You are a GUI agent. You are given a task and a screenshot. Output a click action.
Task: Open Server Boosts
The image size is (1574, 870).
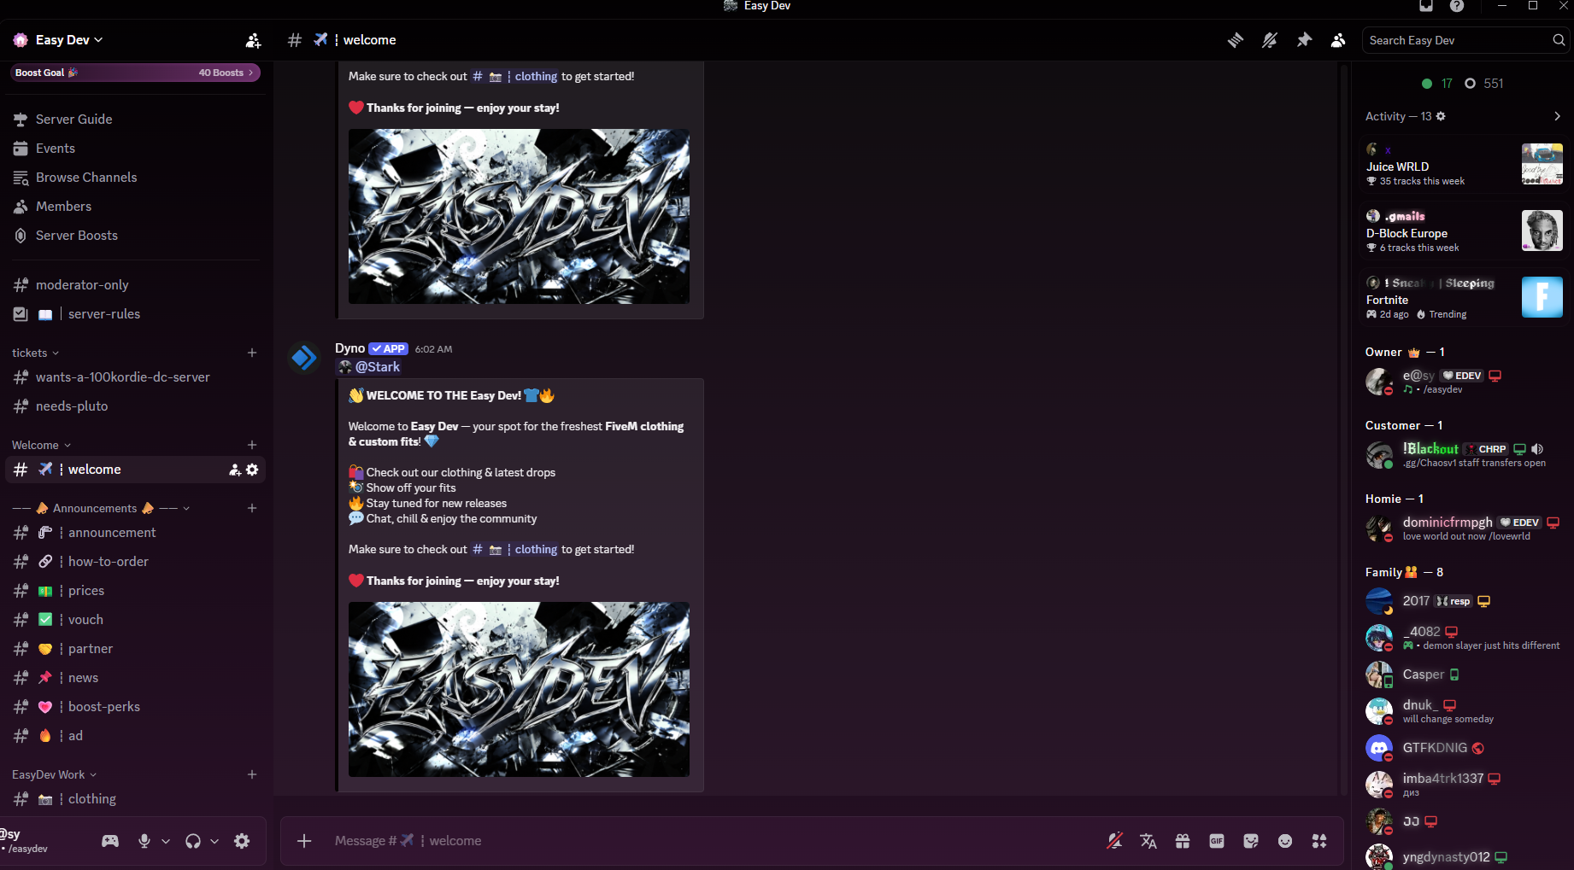click(x=135, y=236)
